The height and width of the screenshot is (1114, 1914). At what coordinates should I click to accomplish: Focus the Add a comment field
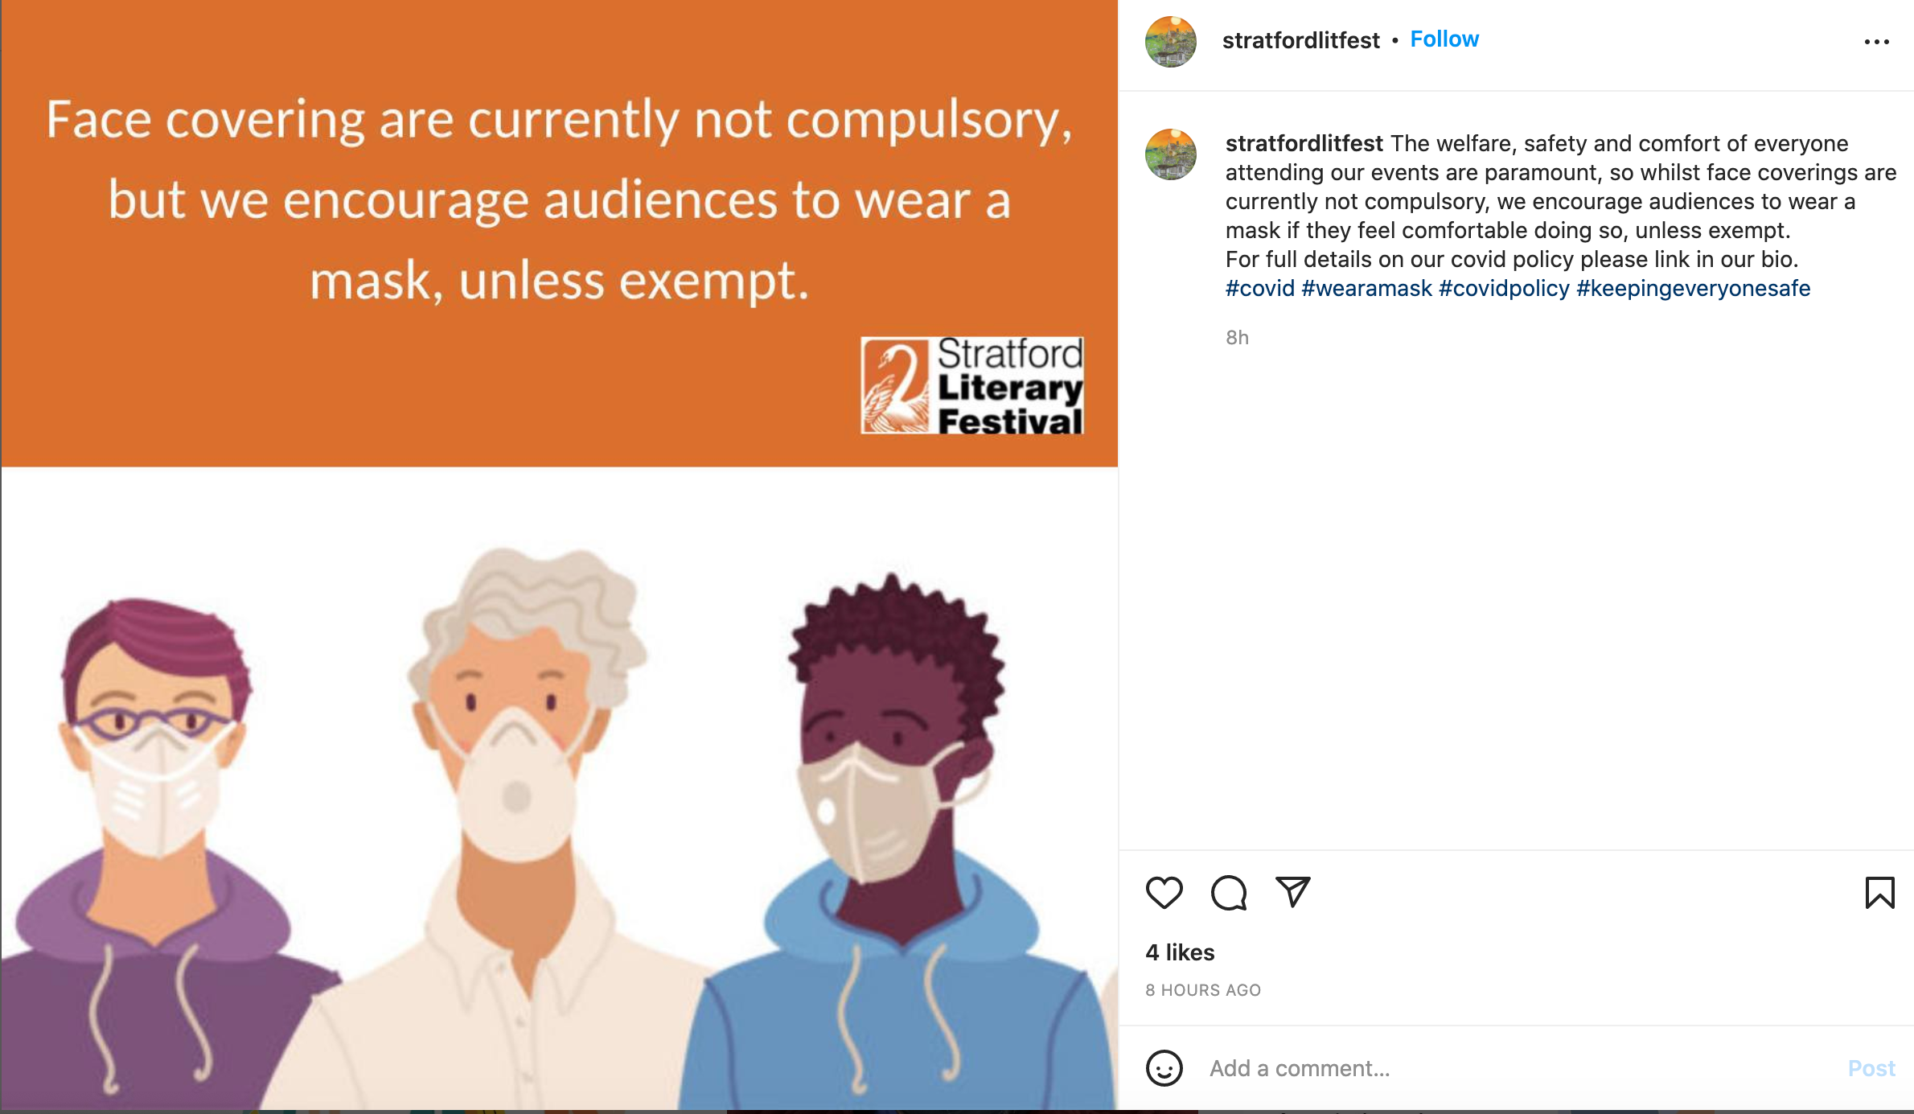(x=1520, y=1068)
